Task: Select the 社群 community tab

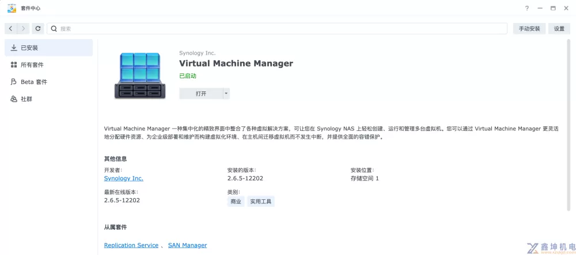Action: (x=48, y=99)
